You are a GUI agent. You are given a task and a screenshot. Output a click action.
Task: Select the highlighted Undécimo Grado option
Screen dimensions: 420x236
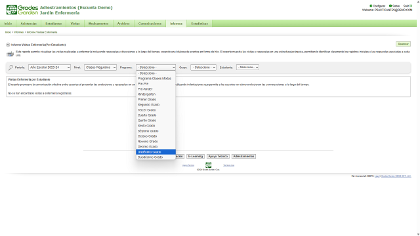(156, 152)
